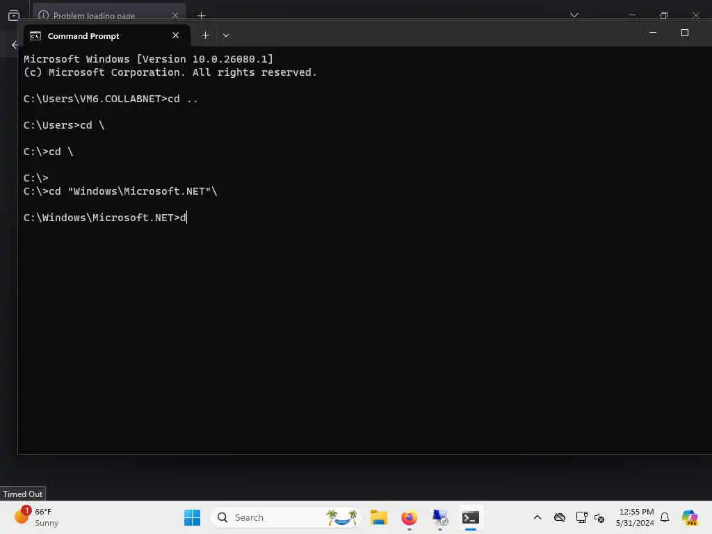Open a new browser tab in background window
The image size is (712, 534).
(202, 15)
